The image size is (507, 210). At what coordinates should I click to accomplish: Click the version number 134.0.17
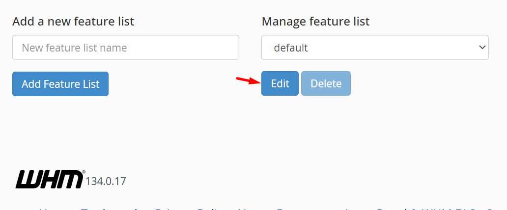pos(106,181)
